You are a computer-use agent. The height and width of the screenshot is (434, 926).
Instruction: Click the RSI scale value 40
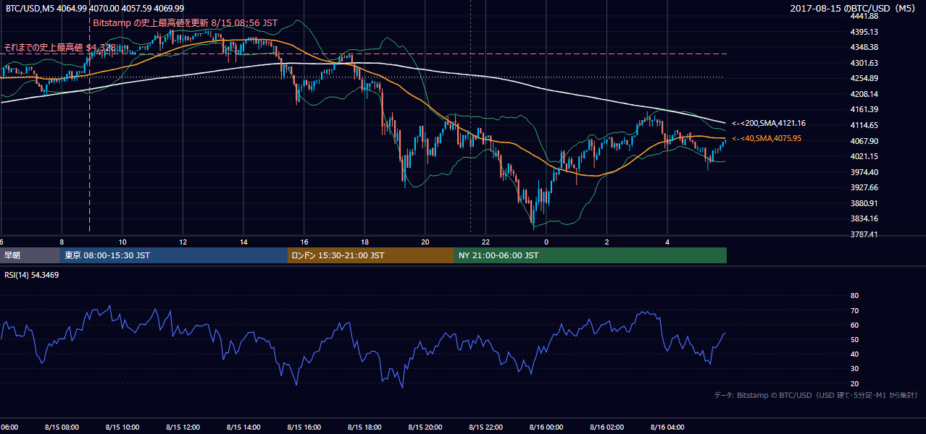click(854, 354)
